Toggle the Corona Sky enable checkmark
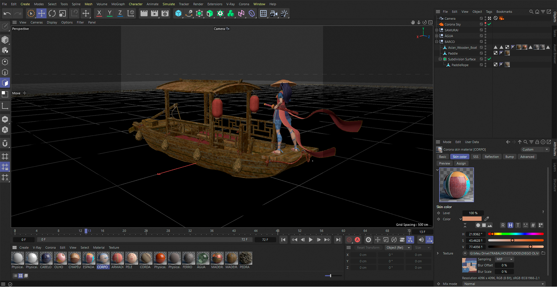Screen dimensions: 557x287 (x=490, y=24)
